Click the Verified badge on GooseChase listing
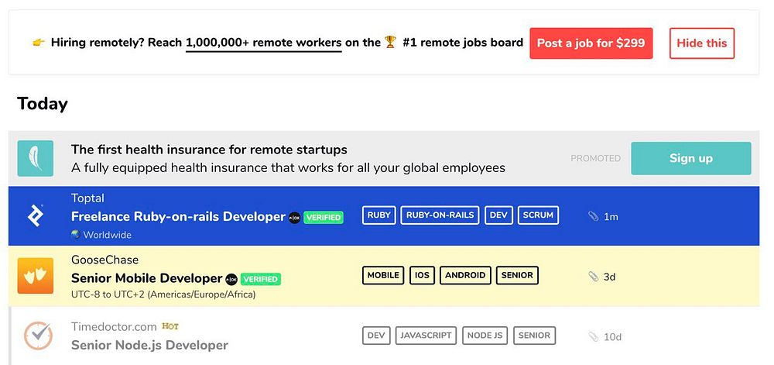Image resolution: width=774 pixels, height=365 pixels. click(x=260, y=279)
